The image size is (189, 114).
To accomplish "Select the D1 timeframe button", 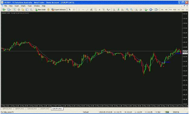I will pyautogui.click(x=187, y=9).
